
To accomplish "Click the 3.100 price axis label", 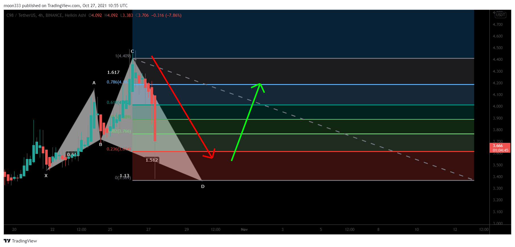I will (x=498, y=212).
